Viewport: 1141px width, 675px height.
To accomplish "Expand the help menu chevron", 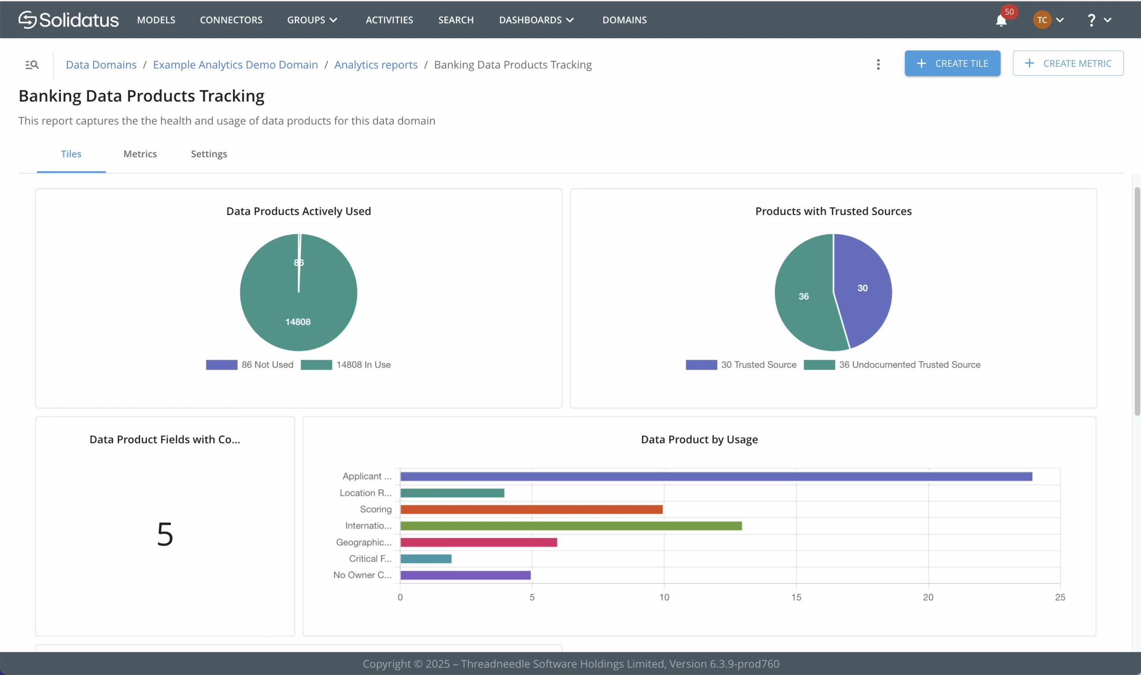I will 1108,20.
